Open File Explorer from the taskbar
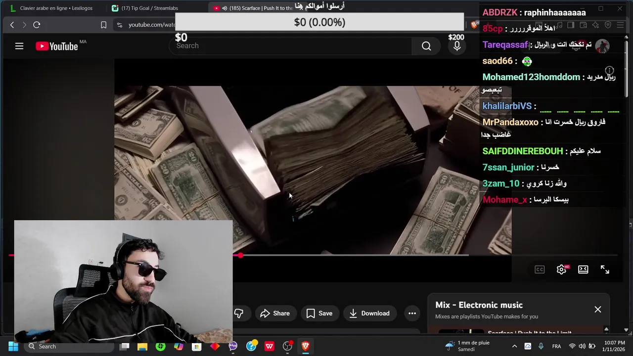The height and width of the screenshot is (356, 633). pos(142,346)
